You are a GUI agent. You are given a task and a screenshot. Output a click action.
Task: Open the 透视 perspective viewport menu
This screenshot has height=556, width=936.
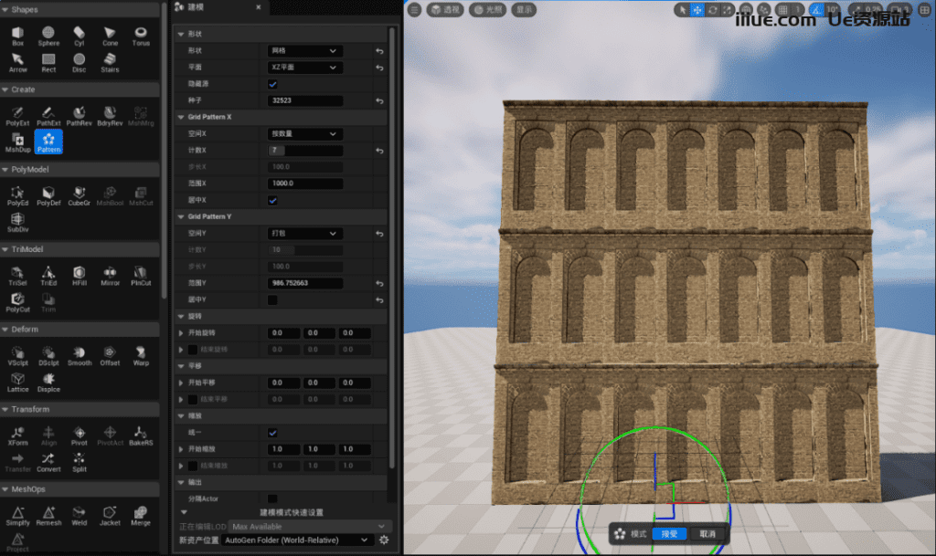(445, 10)
